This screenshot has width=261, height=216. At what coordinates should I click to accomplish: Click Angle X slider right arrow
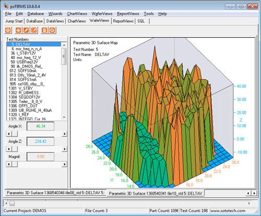tap(65, 134)
